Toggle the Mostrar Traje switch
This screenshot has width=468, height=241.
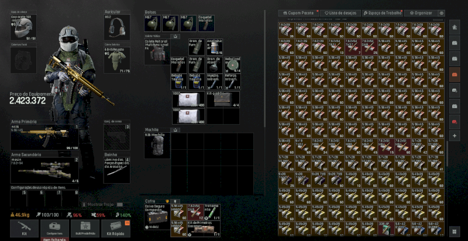[x=120, y=205]
